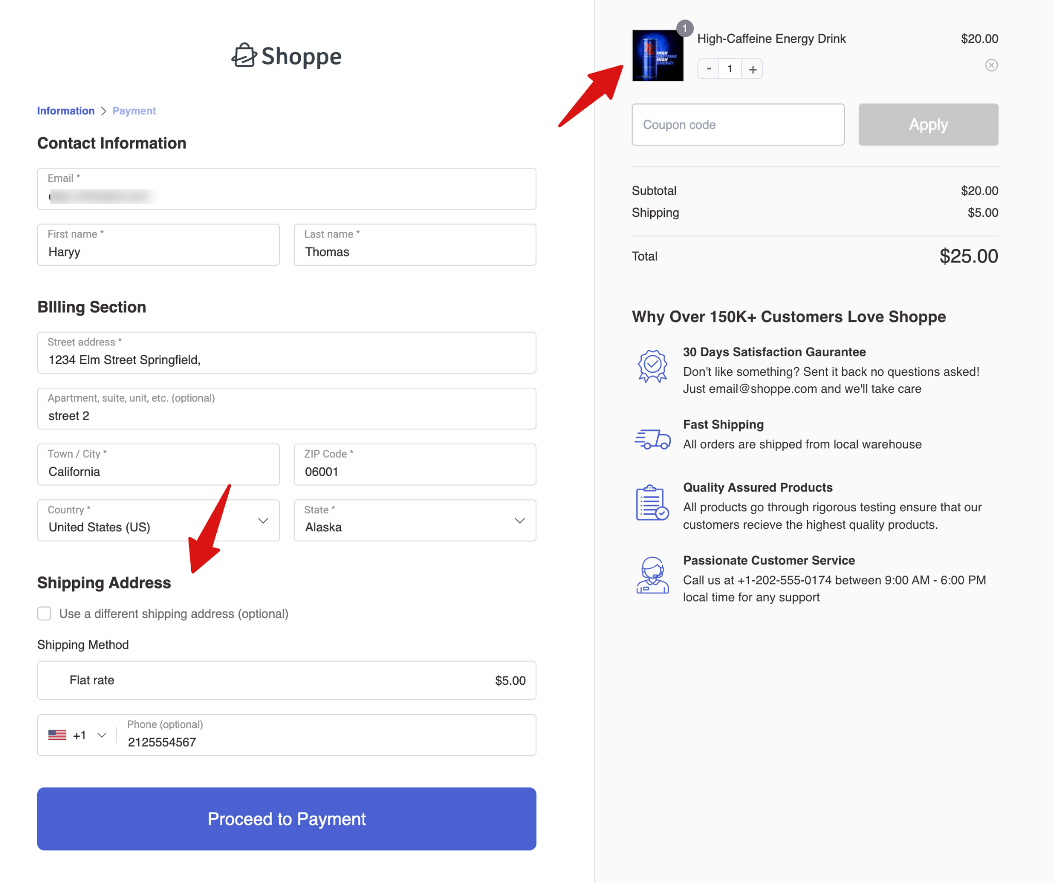
Task: Go to the Information step
Action: tap(65, 110)
